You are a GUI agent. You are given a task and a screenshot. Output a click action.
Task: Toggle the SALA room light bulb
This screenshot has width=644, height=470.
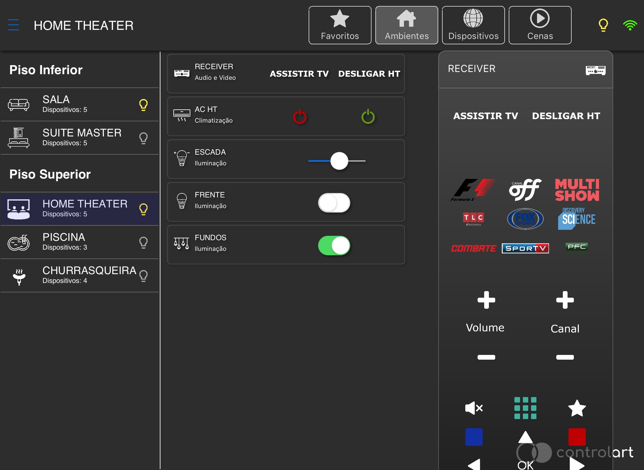coord(143,105)
